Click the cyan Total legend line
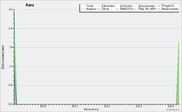Screen dimensions: 182x112 click(83, 6)
